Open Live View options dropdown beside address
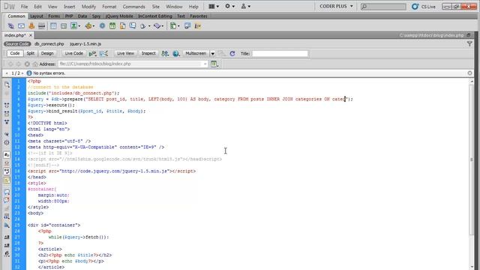480x270 pixels. tap(214, 64)
